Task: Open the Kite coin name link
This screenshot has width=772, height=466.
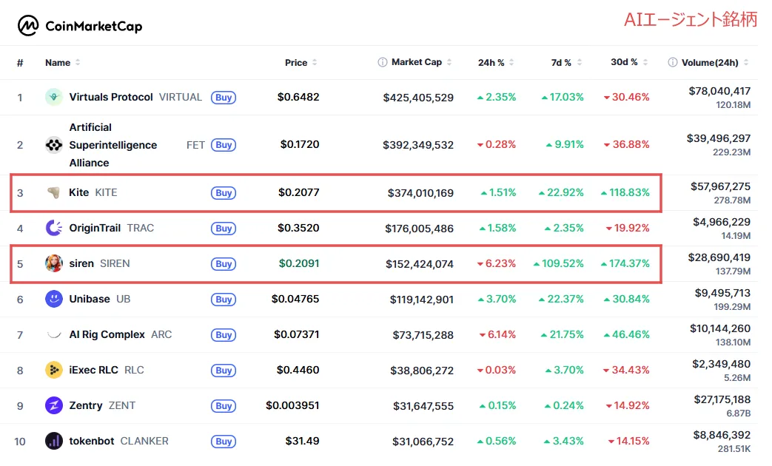Action: click(x=78, y=192)
